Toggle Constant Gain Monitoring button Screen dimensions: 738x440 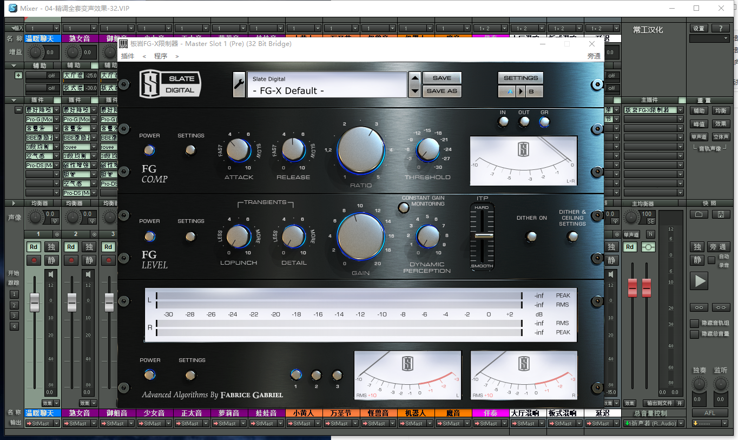[404, 207]
